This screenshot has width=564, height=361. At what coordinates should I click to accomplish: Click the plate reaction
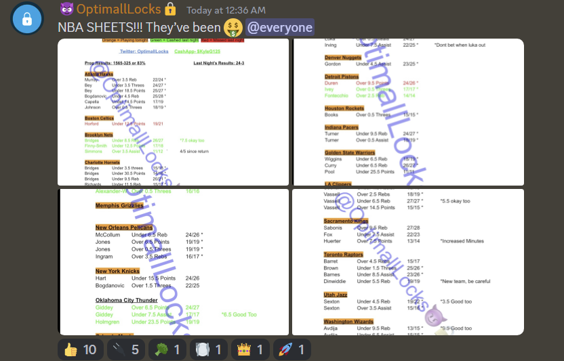(209, 349)
